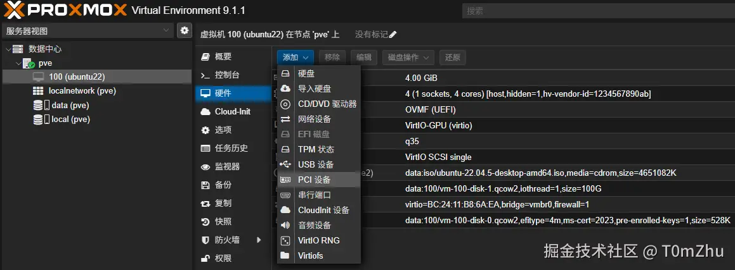Click the 权限 permissions unlock icon
This screenshot has height=270, width=735.
click(205, 258)
